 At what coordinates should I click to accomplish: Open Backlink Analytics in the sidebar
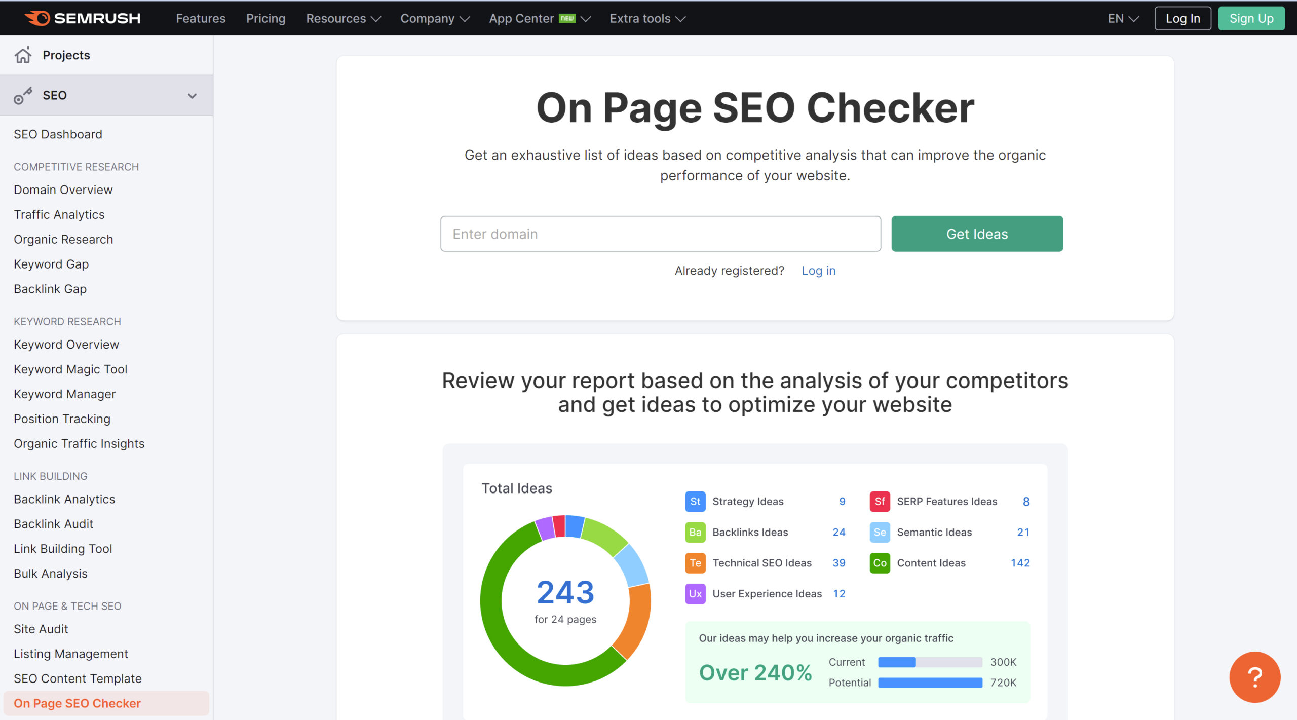tap(64, 499)
